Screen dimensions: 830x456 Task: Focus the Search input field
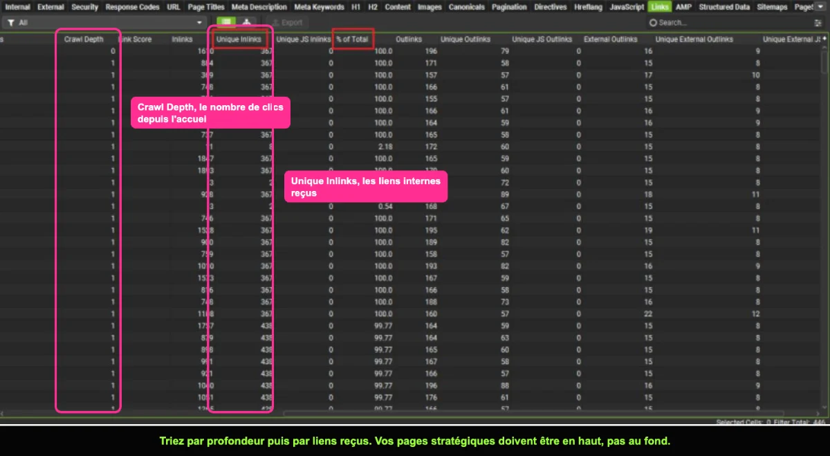click(733, 23)
